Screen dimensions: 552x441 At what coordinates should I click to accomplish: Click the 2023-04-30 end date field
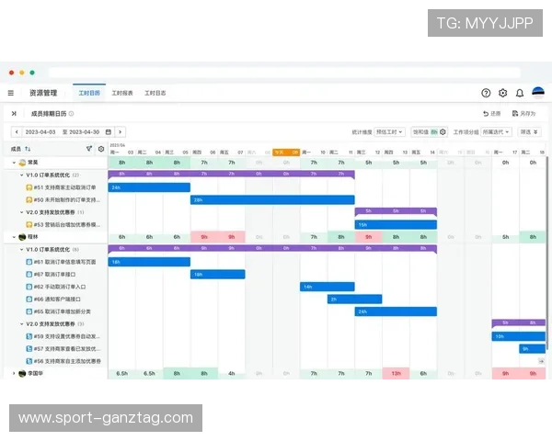tap(84, 132)
